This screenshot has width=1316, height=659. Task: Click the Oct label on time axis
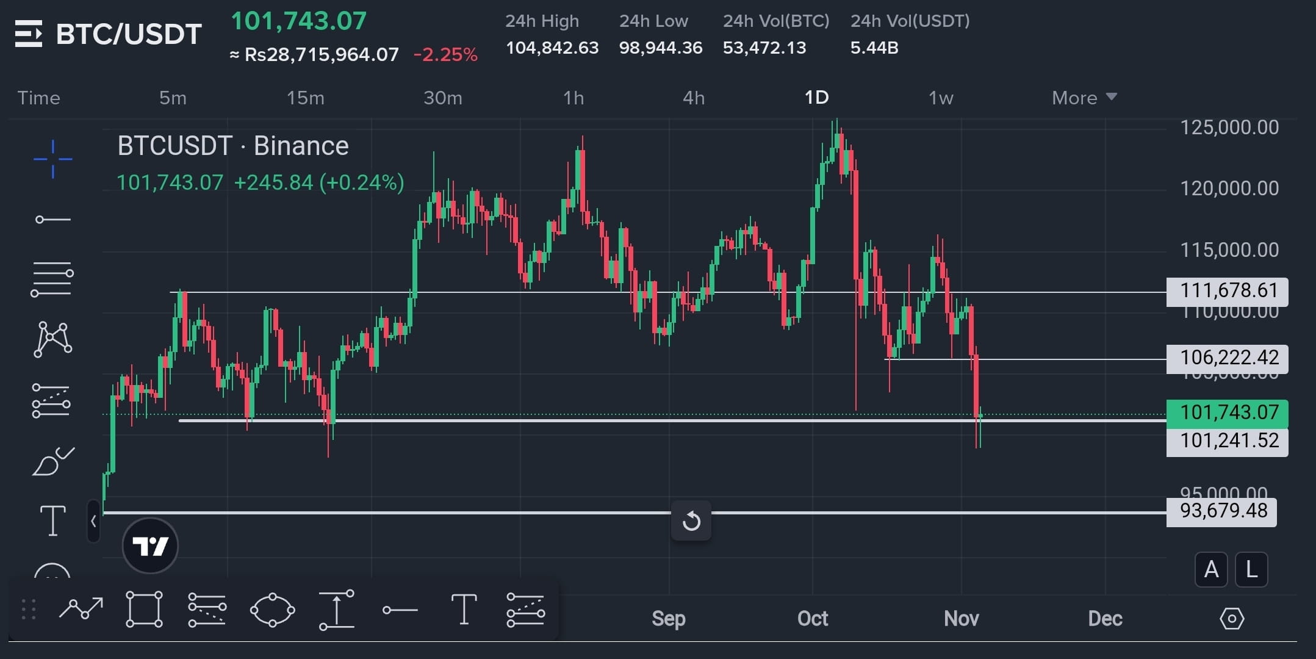[x=813, y=619]
